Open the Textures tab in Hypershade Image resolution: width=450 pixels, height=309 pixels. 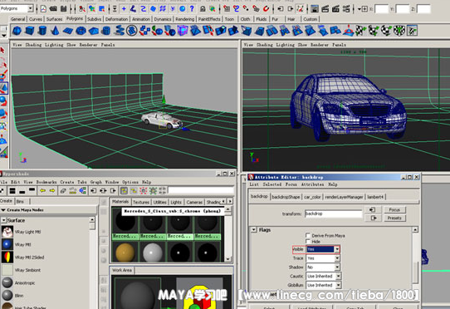(141, 202)
